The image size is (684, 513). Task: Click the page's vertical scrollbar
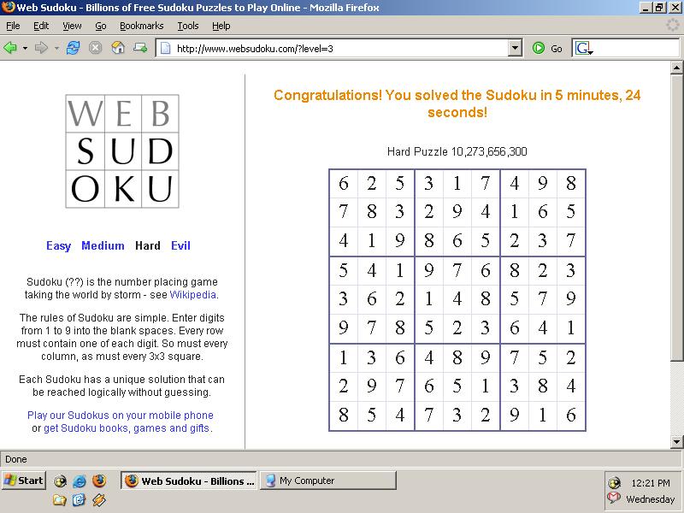[x=677, y=214]
